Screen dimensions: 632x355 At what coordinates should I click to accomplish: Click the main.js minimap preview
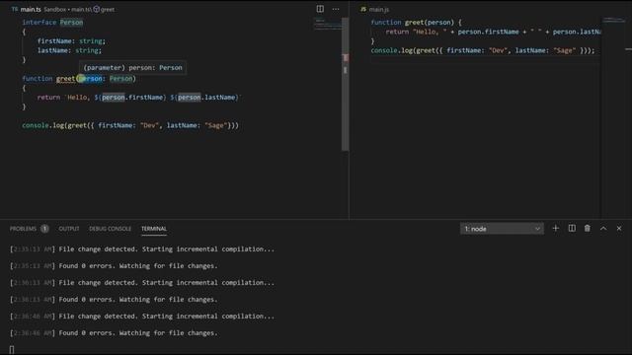pos(614,20)
